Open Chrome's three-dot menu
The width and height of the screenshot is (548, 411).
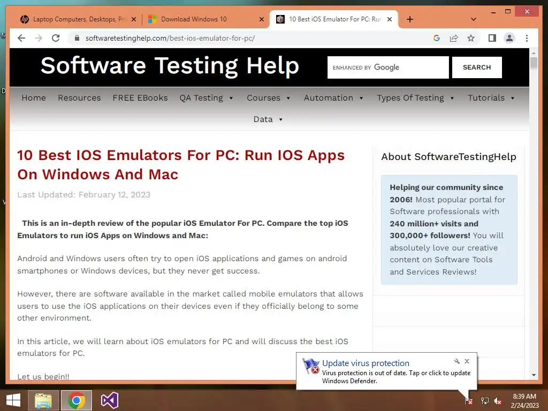pyautogui.click(x=527, y=38)
